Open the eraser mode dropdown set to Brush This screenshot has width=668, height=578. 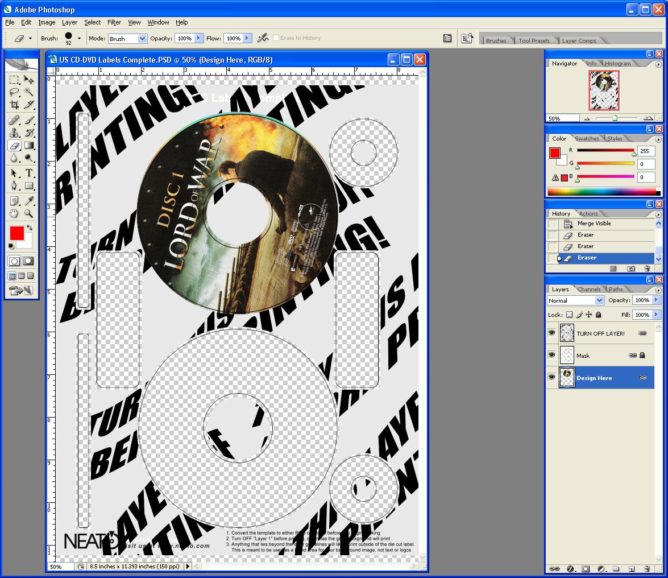pos(128,38)
